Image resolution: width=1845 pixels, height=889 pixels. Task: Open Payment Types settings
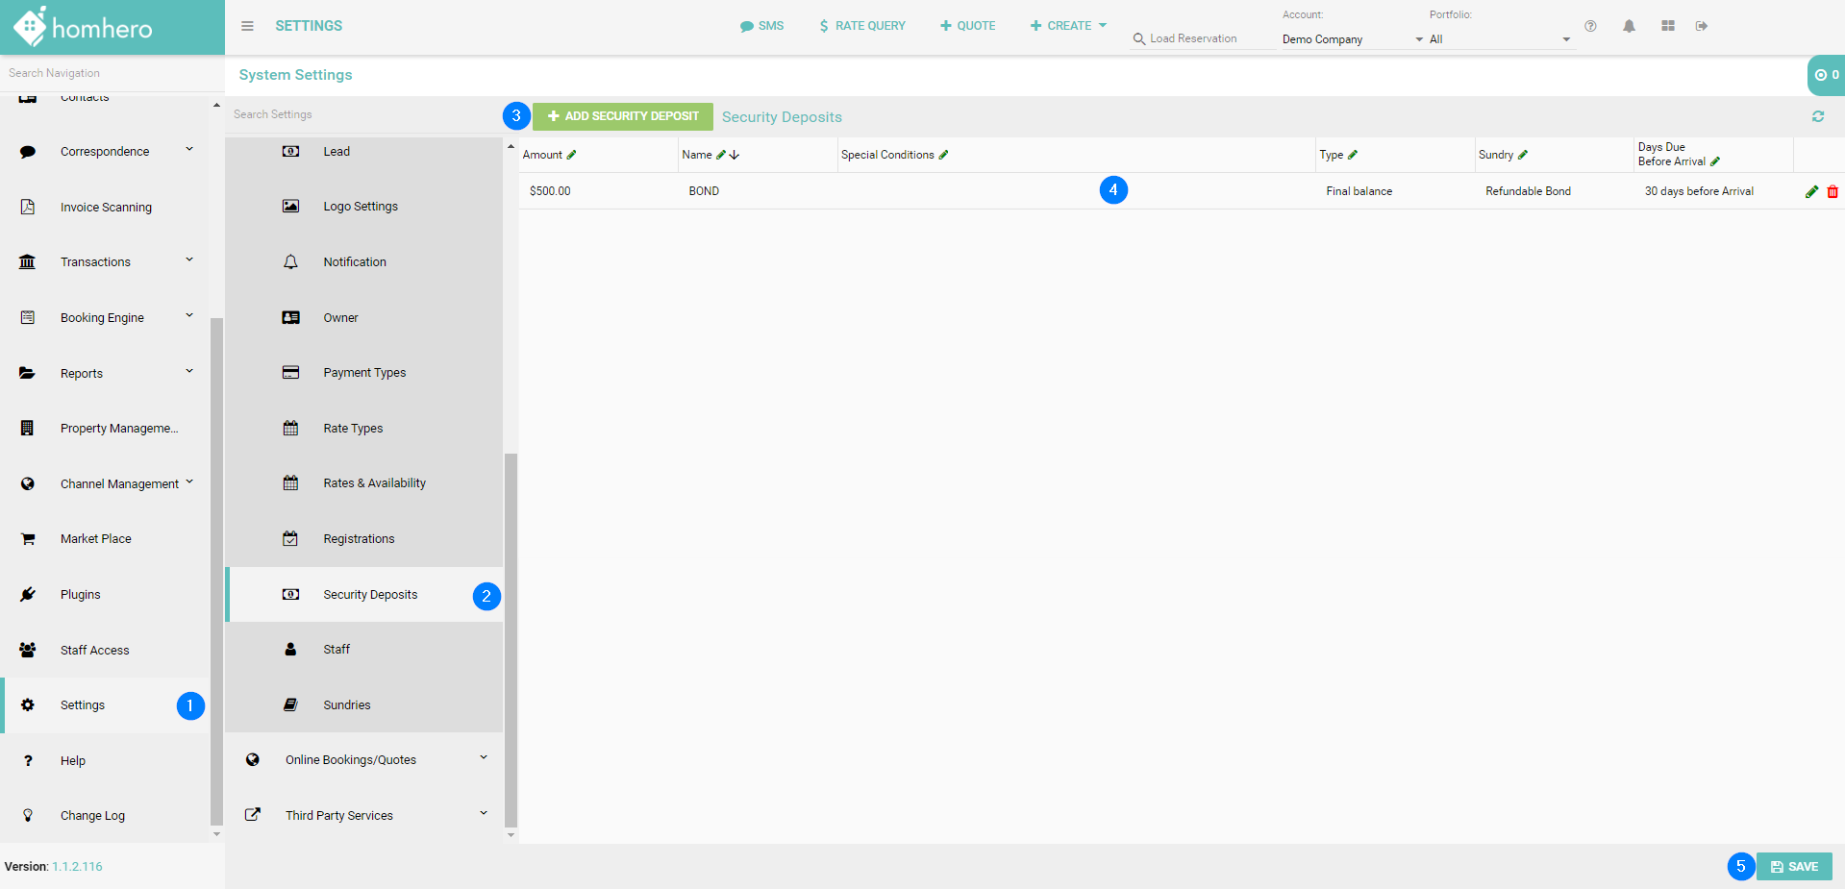pos(364,373)
